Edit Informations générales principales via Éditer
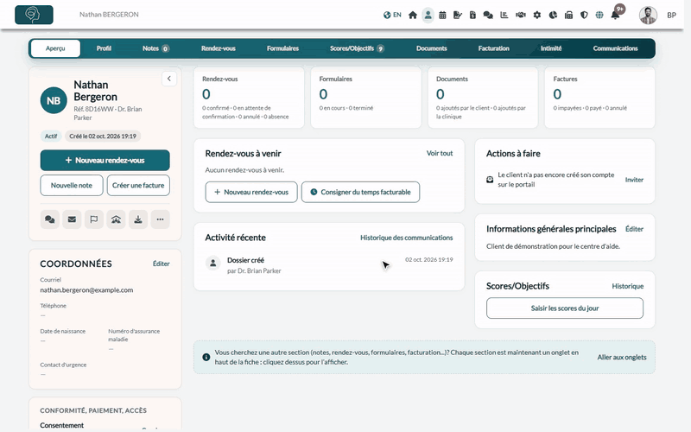This screenshot has height=432, width=691. tap(634, 229)
